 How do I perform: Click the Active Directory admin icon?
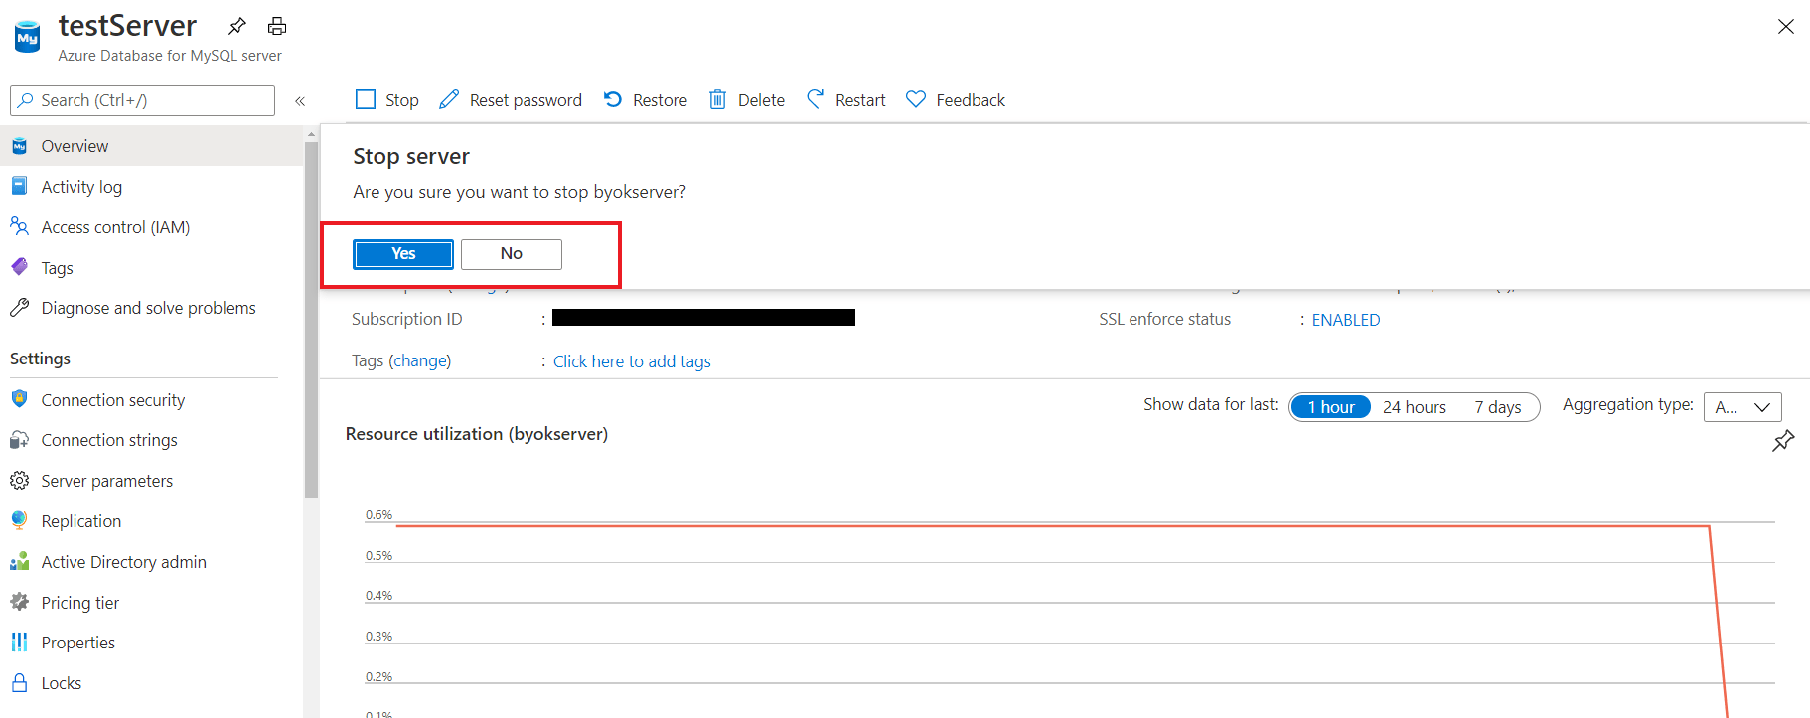[x=19, y=562]
